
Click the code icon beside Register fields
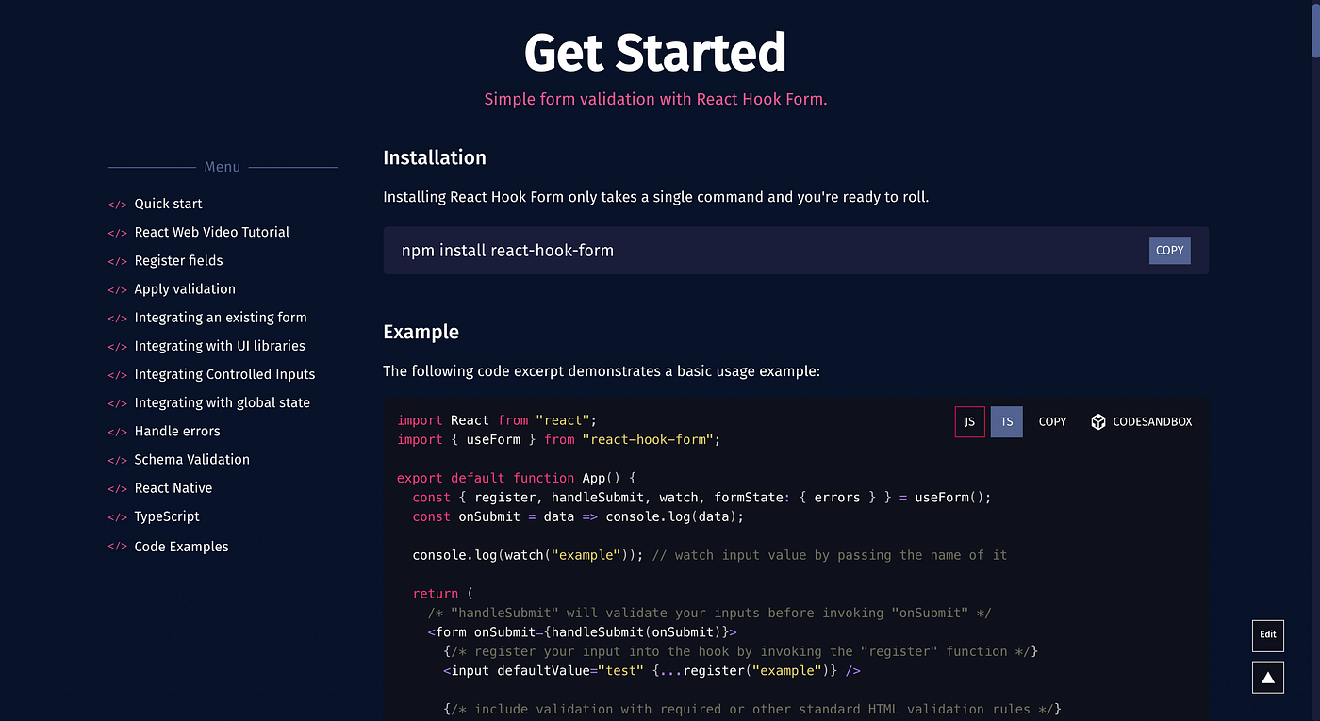(117, 261)
